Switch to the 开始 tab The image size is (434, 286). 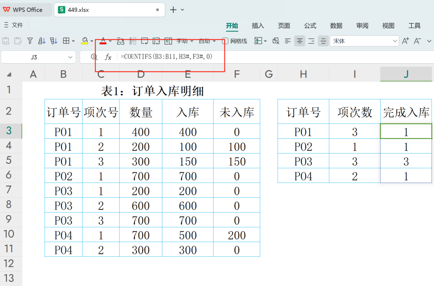(232, 26)
